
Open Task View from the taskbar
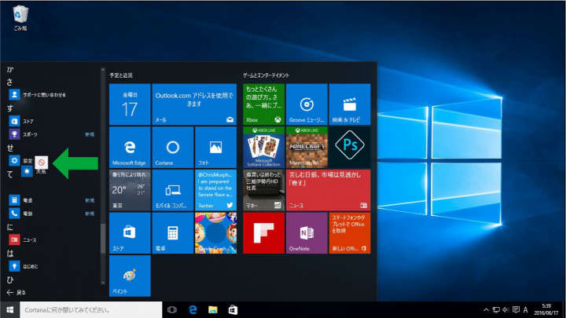172,309
